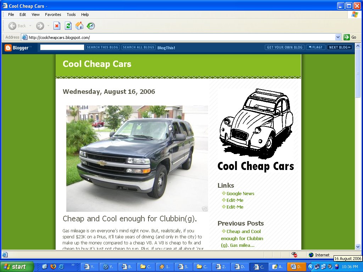Open the Back button history dropdown arrow
Viewport: 363px width, 272px height.
pos(30,26)
